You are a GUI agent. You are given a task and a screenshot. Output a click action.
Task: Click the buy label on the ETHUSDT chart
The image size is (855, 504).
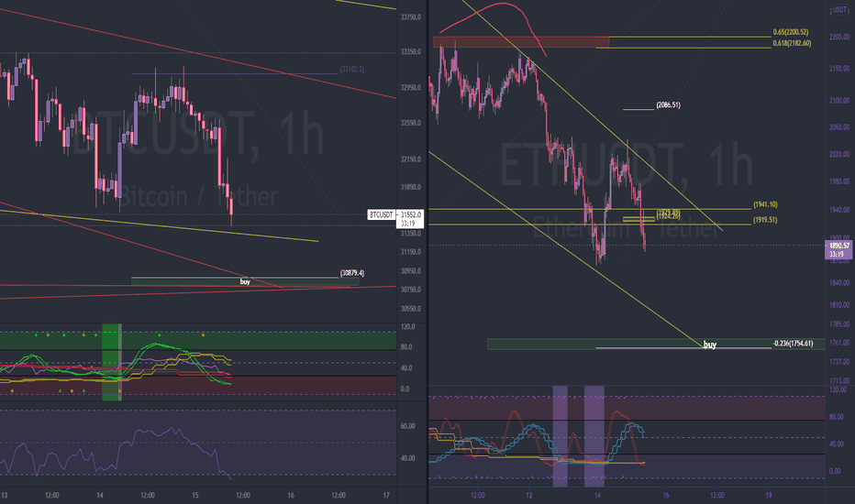click(x=709, y=345)
